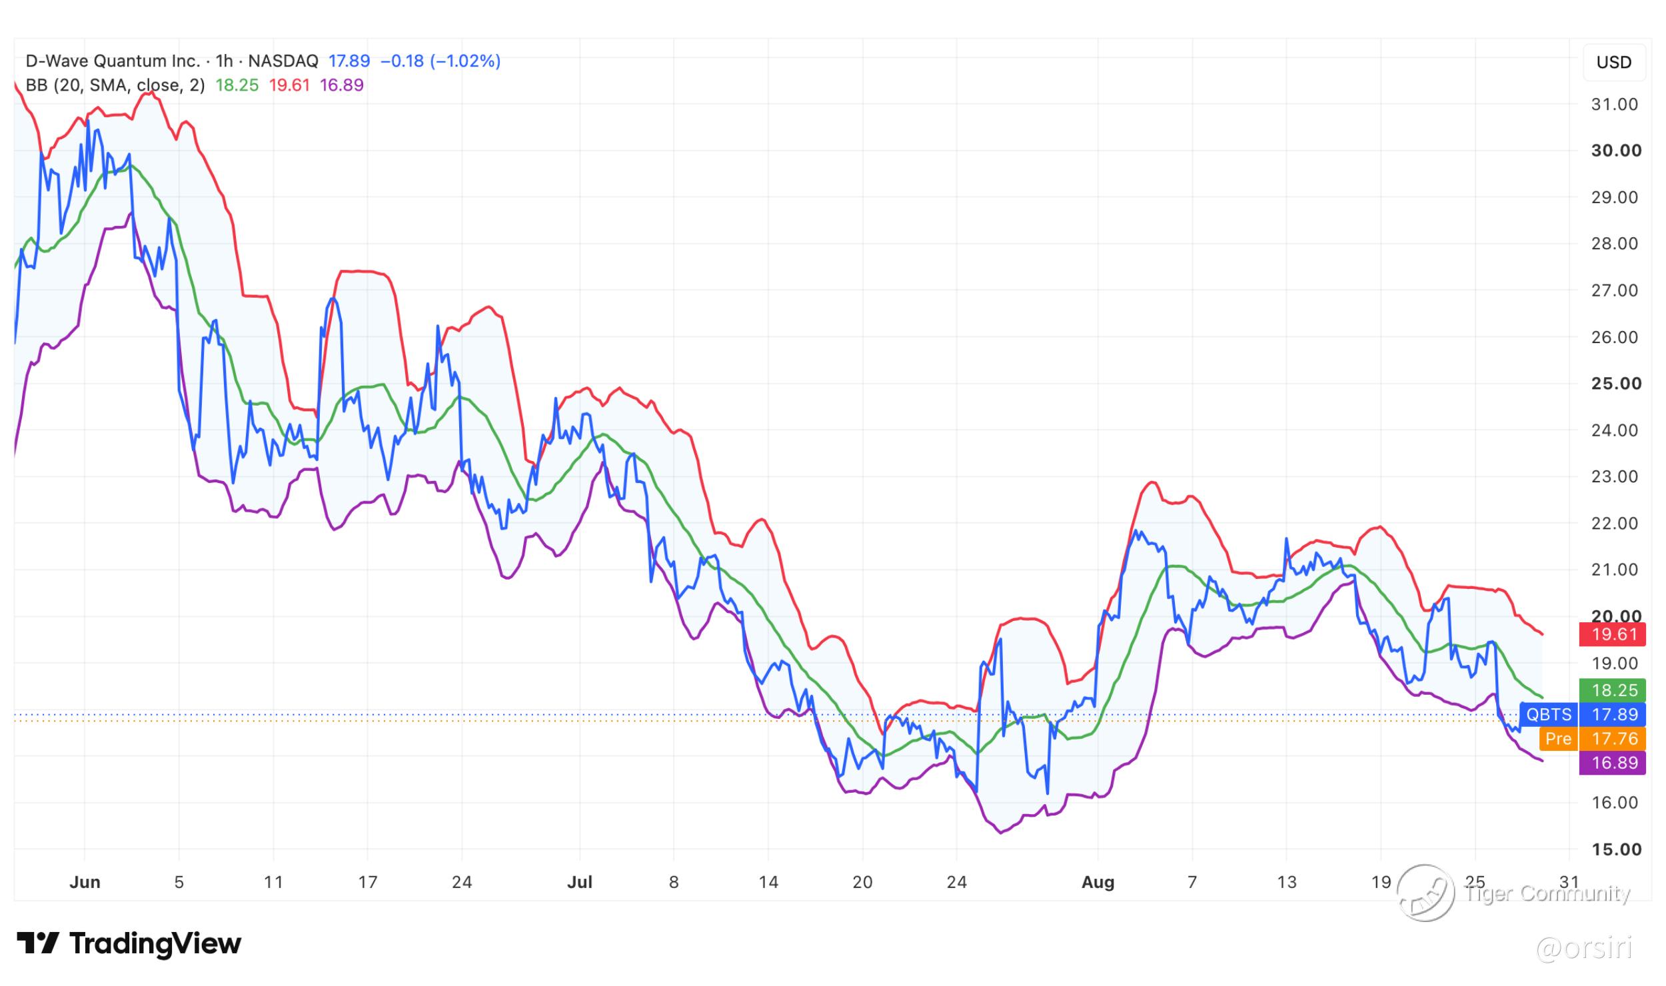Click the green 18.25 value in the BB legend
This screenshot has width=1666, height=986.
237,85
